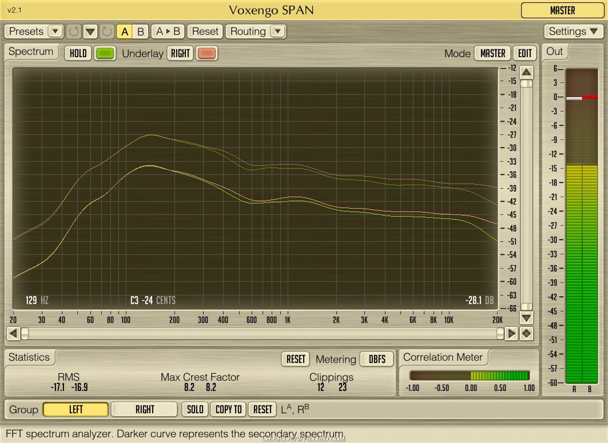Image resolution: width=608 pixels, height=443 pixels.
Task: Select the Correlation Meter tab
Action: pyautogui.click(x=443, y=357)
